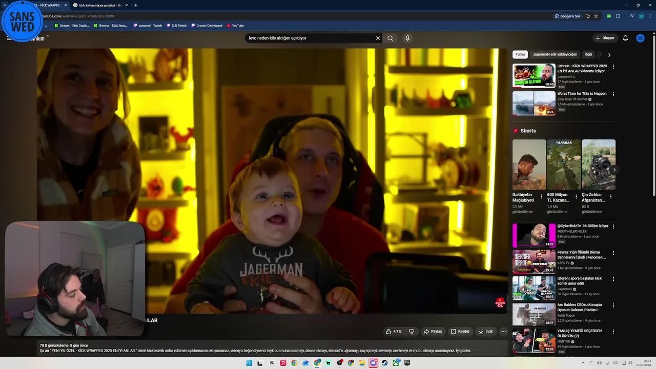The width and height of the screenshot is (656, 369).
Task: Open YouTube notifications bell
Action: [625, 38]
